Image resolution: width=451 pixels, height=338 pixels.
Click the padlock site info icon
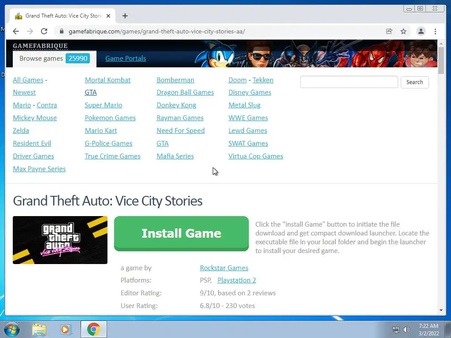(x=62, y=31)
